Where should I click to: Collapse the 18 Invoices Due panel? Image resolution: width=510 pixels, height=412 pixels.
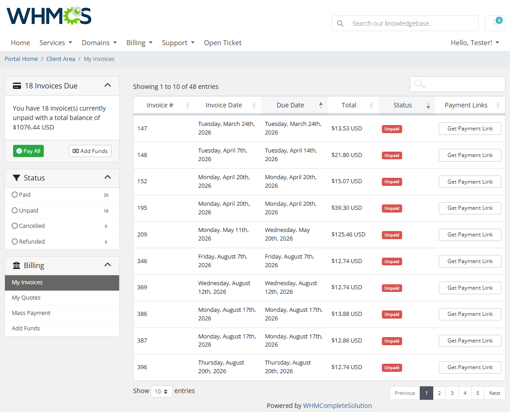108,85
